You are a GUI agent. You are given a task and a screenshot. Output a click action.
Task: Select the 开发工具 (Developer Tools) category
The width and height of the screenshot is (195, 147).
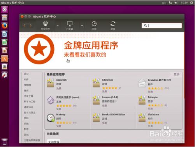point(28,96)
